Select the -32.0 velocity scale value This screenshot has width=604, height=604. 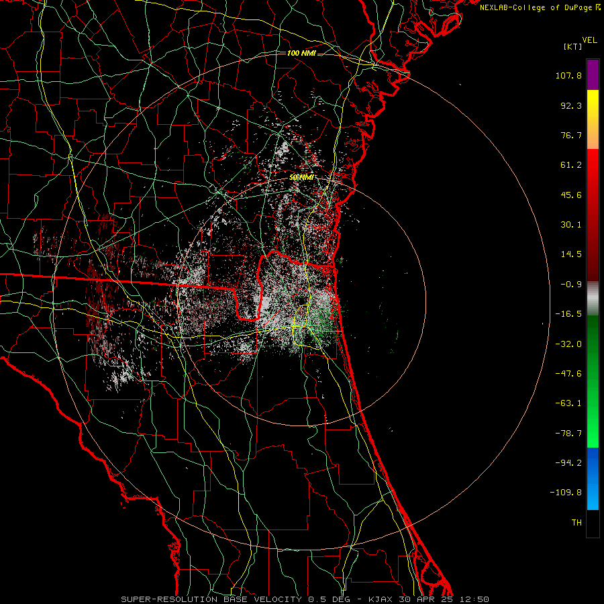(568, 344)
